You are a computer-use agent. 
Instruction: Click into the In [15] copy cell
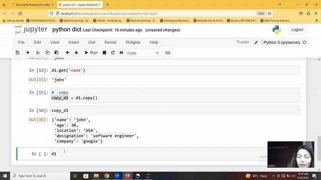tap(175, 95)
